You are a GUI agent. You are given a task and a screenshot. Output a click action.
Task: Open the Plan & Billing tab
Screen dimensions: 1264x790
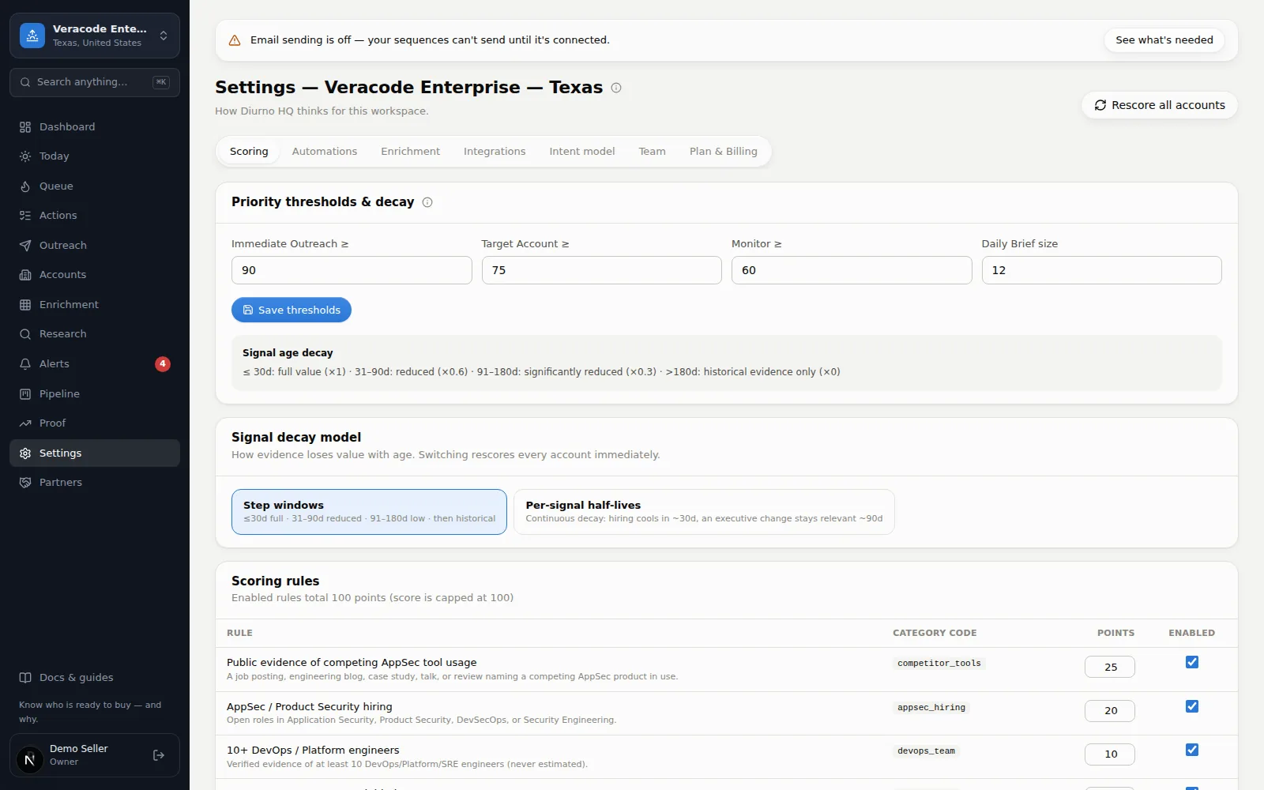pos(723,152)
